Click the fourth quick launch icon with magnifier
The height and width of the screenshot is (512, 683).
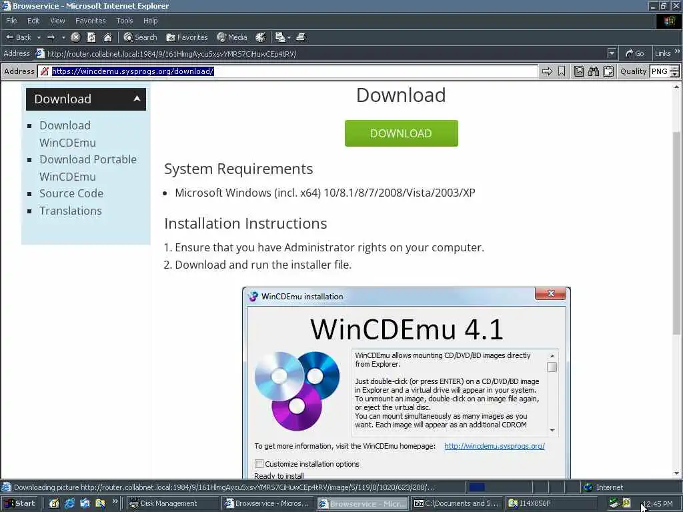pyautogui.click(x=100, y=503)
